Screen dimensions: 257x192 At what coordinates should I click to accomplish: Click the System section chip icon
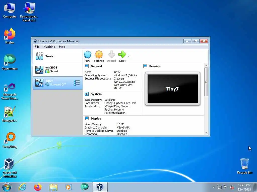(87, 94)
